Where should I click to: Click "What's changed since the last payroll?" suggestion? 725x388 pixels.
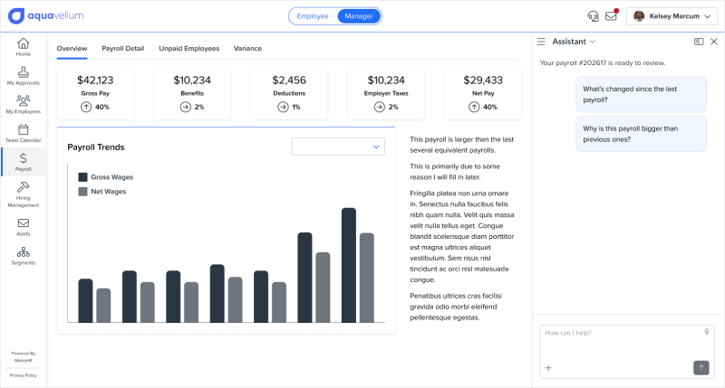[x=641, y=94]
